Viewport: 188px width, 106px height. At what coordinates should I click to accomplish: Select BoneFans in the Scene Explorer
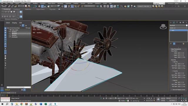tap(14, 35)
